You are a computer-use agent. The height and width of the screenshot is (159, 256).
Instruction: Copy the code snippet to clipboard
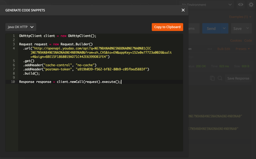(167, 27)
